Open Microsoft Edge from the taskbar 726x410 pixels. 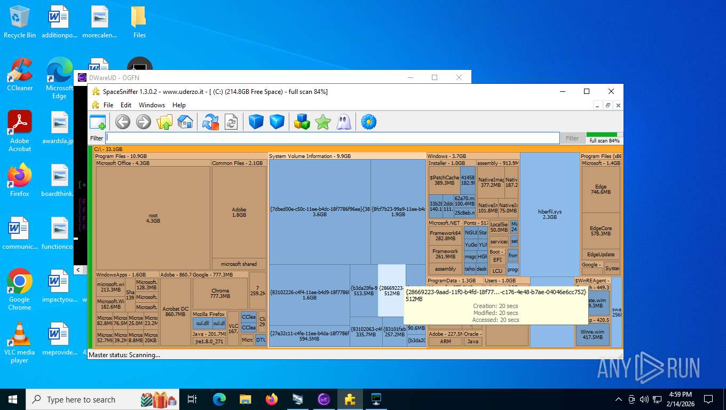click(219, 399)
